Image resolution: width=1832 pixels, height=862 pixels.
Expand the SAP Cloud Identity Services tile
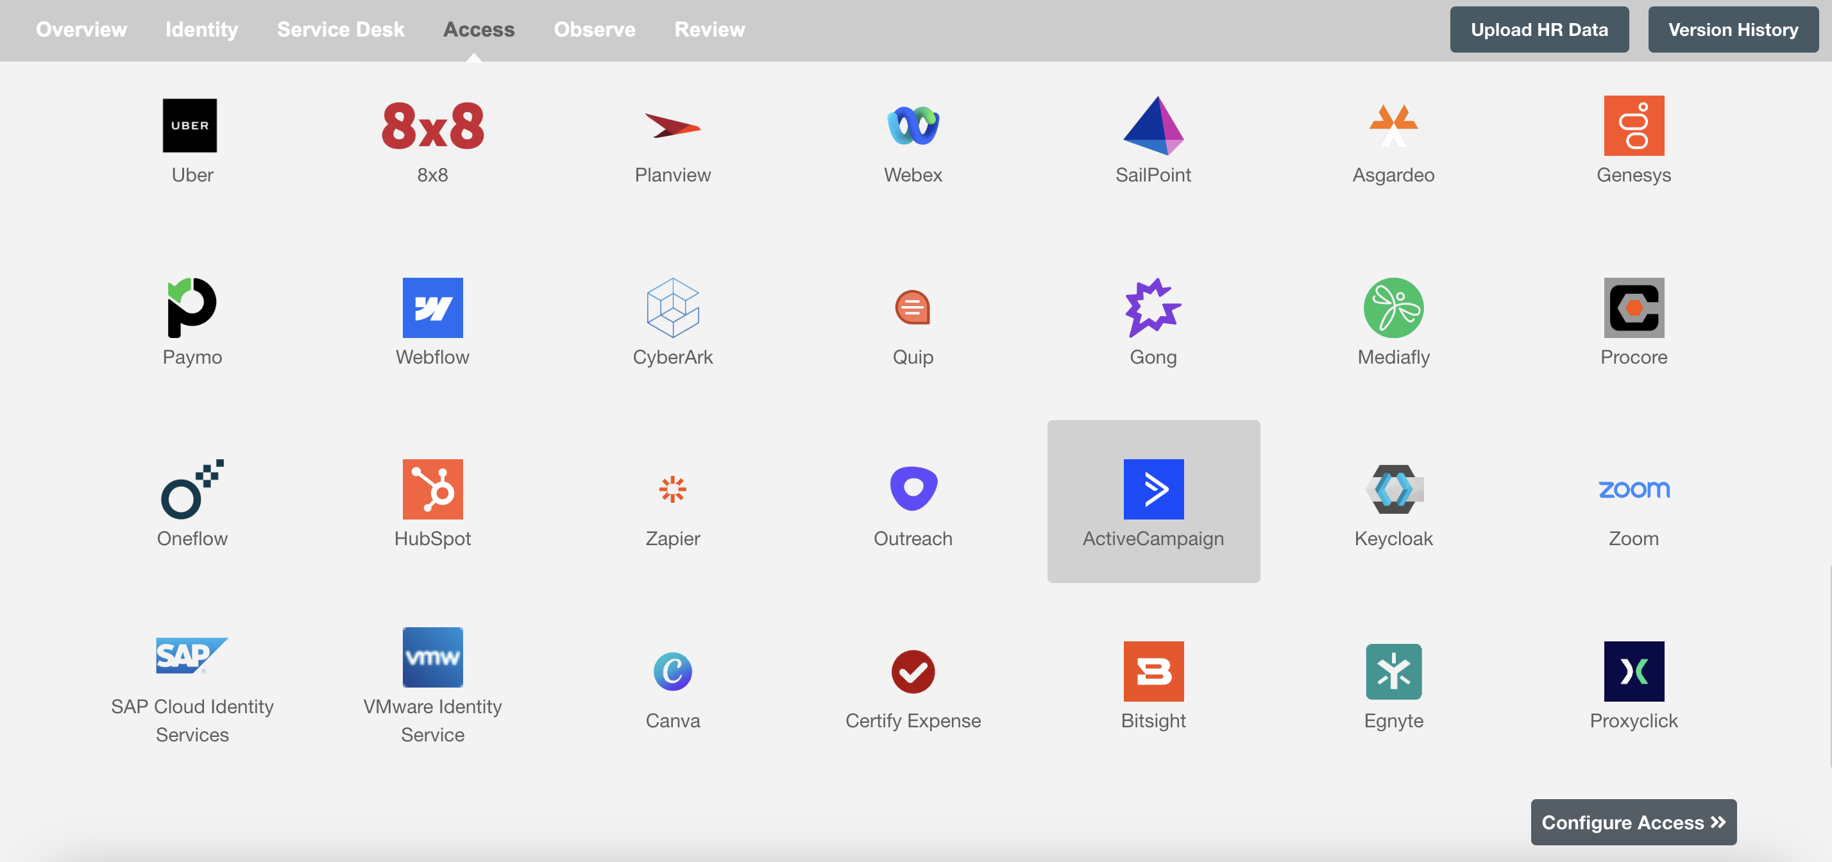192,683
